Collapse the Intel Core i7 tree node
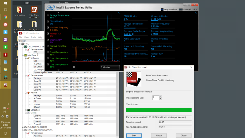This screenshot has width=245, height=138. 23,55
